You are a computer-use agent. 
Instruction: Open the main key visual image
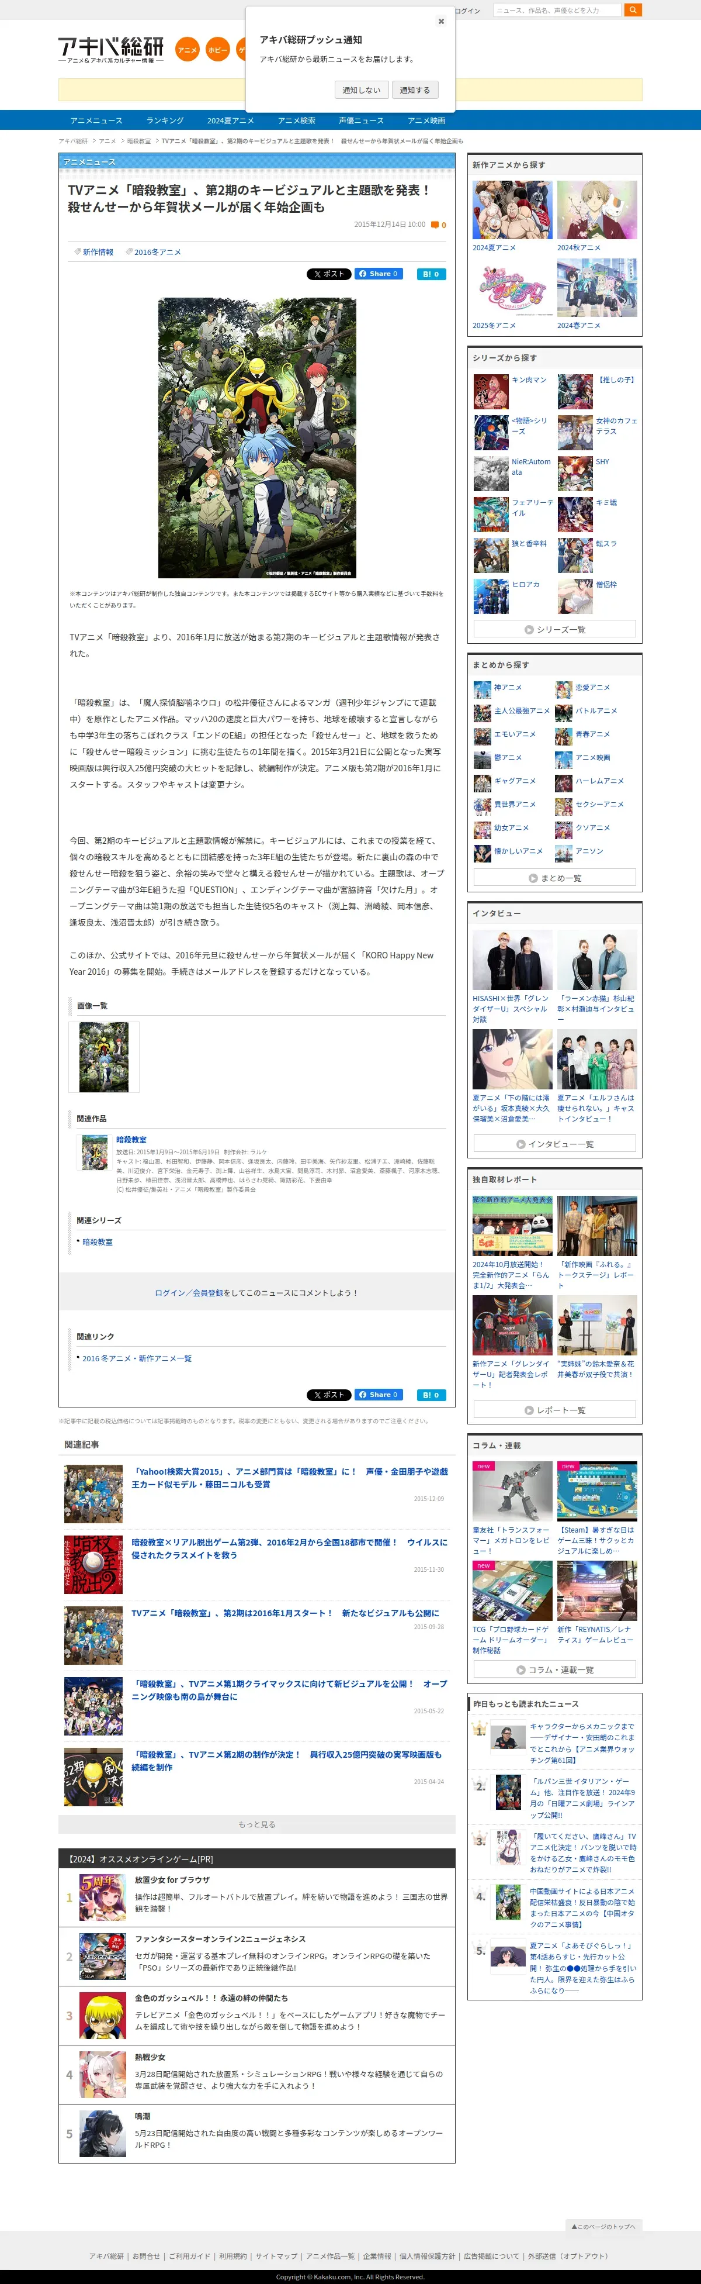coord(257,437)
